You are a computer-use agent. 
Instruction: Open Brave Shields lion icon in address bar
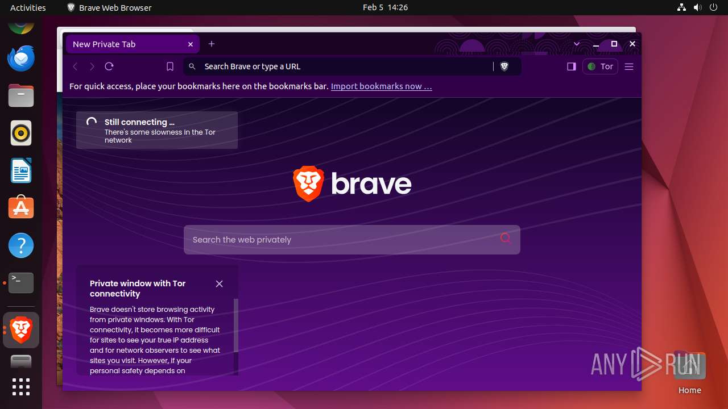click(504, 66)
